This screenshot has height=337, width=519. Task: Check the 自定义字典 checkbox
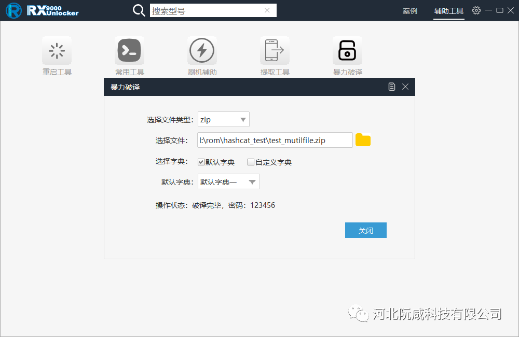(251, 162)
